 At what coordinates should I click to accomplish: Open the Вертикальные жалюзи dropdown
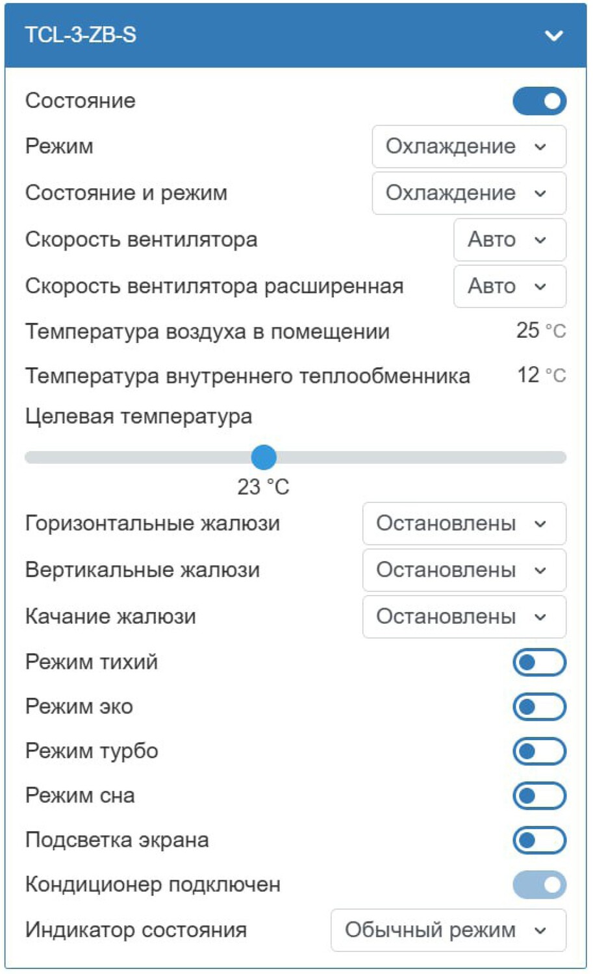click(464, 570)
